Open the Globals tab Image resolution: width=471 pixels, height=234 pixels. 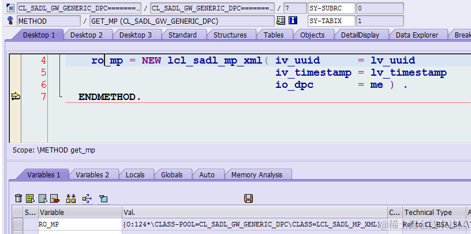(171, 174)
